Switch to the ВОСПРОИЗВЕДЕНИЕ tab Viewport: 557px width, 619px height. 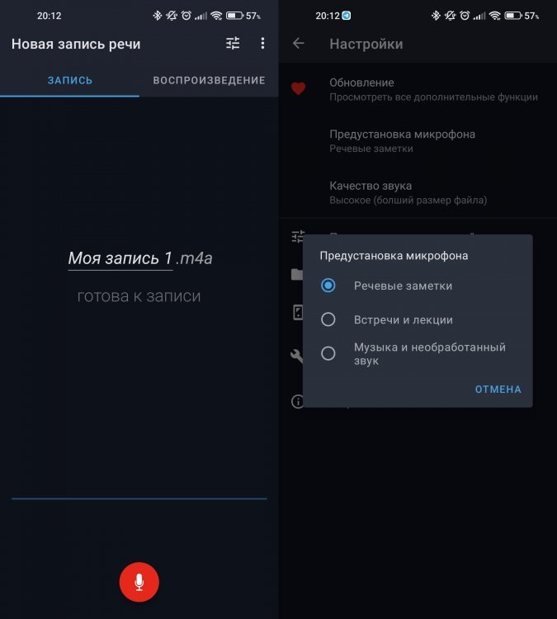click(209, 80)
